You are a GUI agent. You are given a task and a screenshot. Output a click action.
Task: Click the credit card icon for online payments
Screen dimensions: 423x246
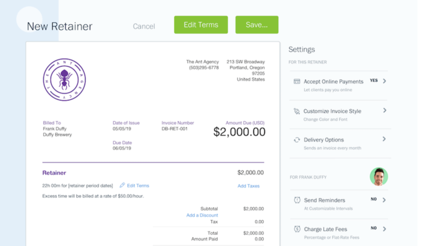pyautogui.click(x=297, y=81)
